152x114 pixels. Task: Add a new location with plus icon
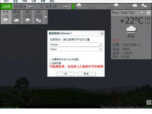(148, 13)
